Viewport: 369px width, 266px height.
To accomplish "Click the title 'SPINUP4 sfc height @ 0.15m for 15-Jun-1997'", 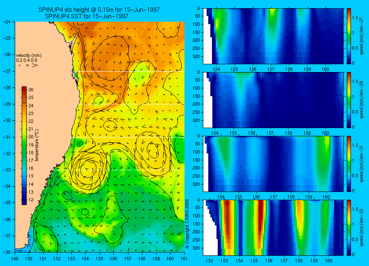I will (x=99, y=10).
